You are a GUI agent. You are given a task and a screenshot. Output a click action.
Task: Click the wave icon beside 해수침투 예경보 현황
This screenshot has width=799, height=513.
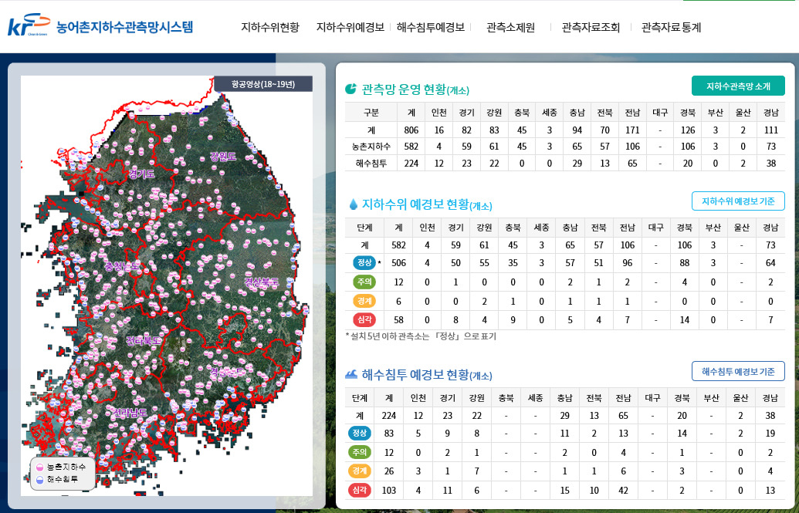(x=351, y=374)
